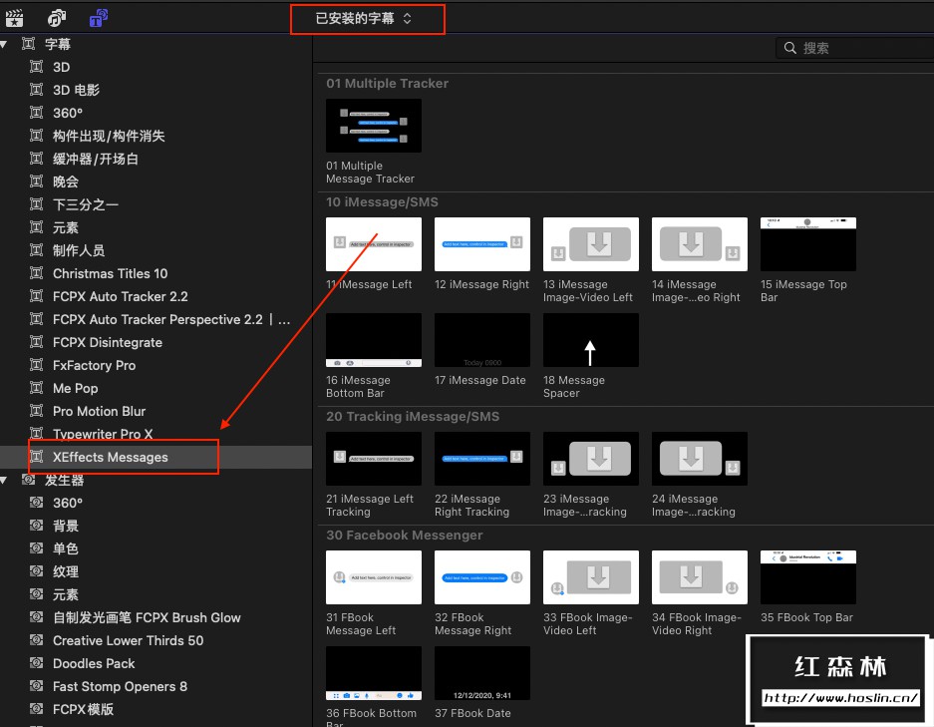
Task: Open the 已安装的字幕 dropdown
Action: pyautogui.click(x=364, y=19)
